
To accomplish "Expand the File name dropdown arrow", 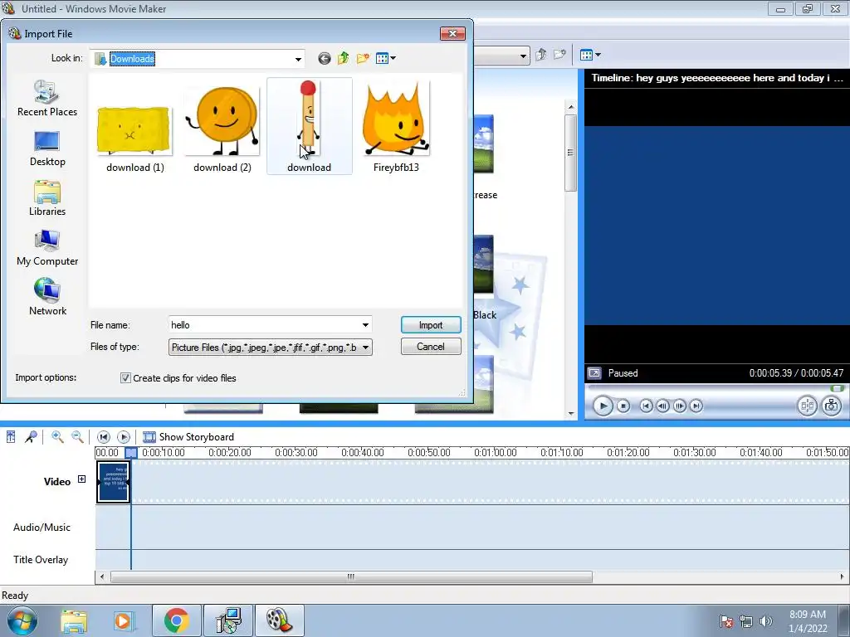I will coord(365,325).
